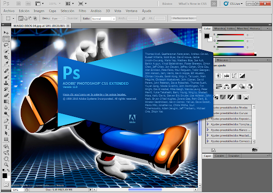Select the Path Selection tool

tap(6, 133)
